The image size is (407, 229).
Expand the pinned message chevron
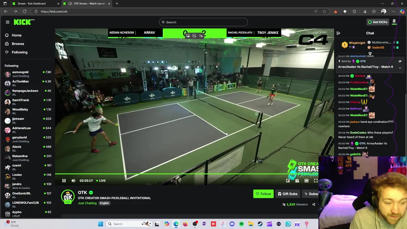pyautogui.click(x=400, y=68)
